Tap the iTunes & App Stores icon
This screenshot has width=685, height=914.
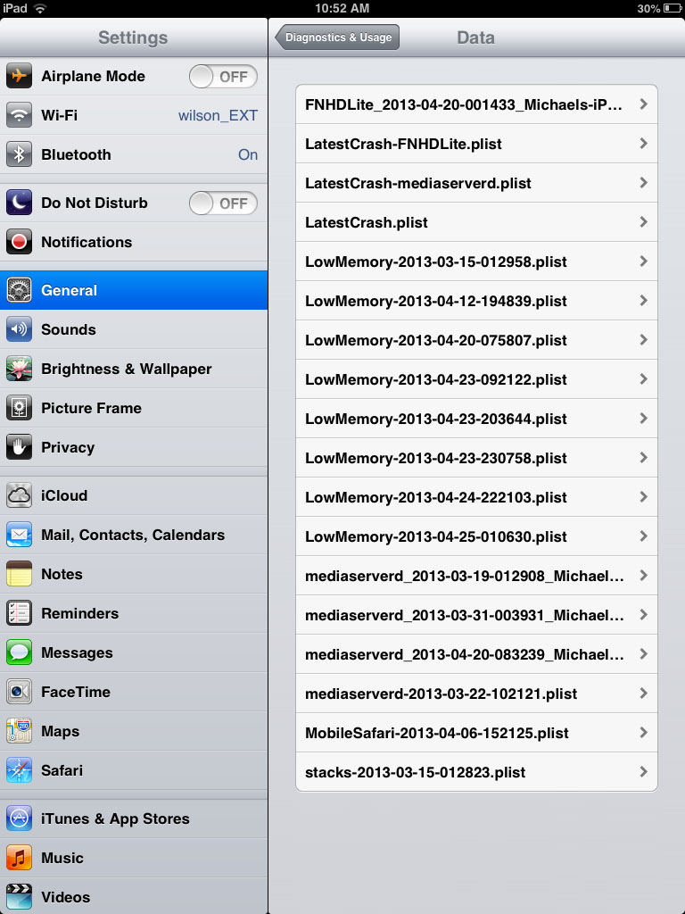coord(19,818)
